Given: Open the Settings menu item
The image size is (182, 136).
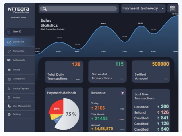Looking at the screenshot, I should click(x=19, y=114).
